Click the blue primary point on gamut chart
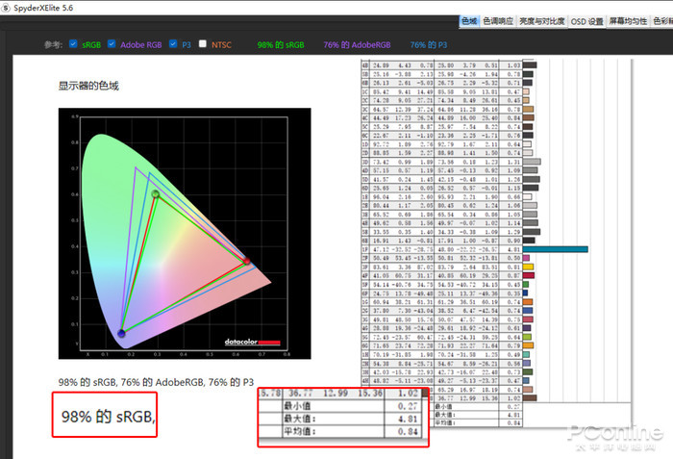The image size is (673, 459). (121, 333)
